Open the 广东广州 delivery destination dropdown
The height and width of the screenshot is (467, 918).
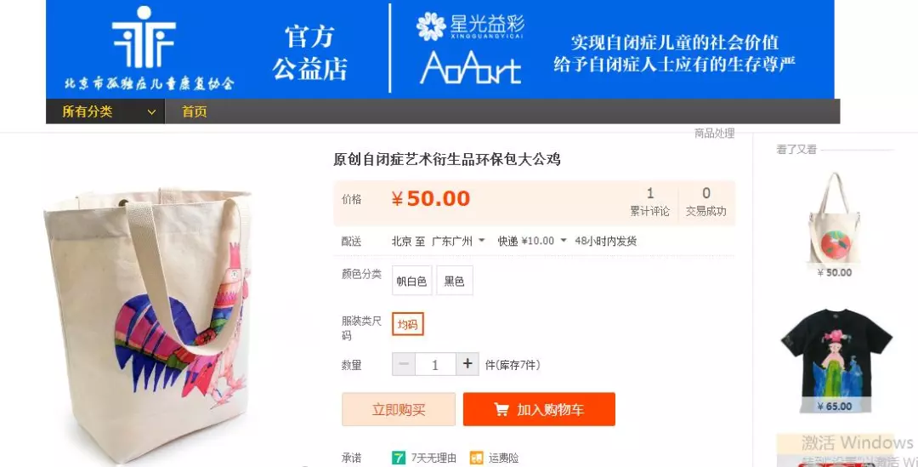[458, 241]
